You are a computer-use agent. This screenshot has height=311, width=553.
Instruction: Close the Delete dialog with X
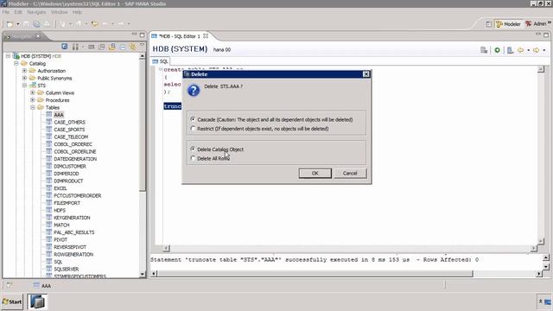pos(366,74)
